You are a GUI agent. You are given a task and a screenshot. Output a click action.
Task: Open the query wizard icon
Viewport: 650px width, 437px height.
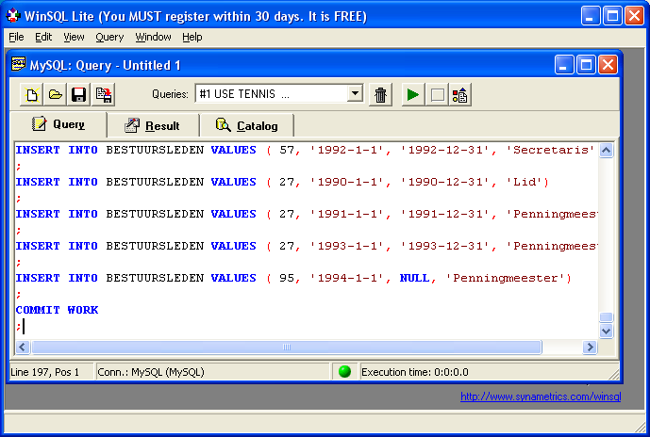point(459,95)
